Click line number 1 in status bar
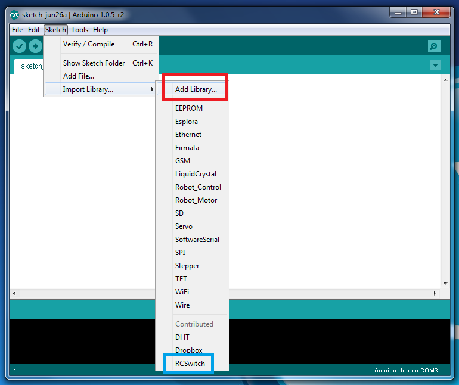This screenshot has width=459, height=385. (15, 371)
